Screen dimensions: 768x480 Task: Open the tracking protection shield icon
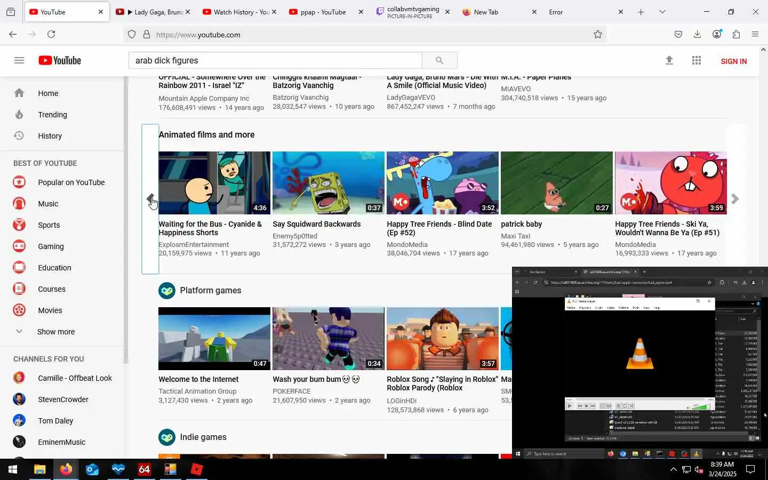[x=132, y=35]
